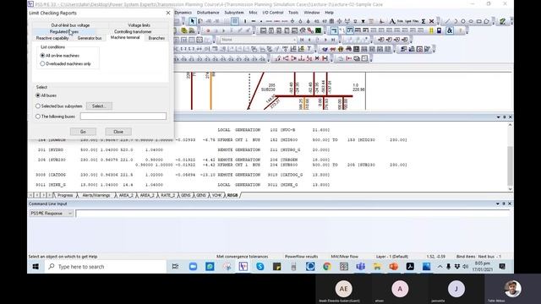Open Google Chrome from the taskbar
This screenshot has height=304, width=541.
pyautogui.click(x=327, y=267)
